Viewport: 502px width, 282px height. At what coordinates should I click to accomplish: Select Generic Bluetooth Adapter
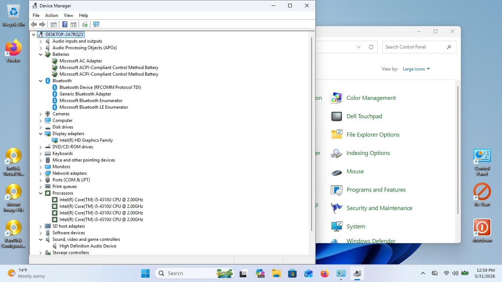[x=85, y=94]
